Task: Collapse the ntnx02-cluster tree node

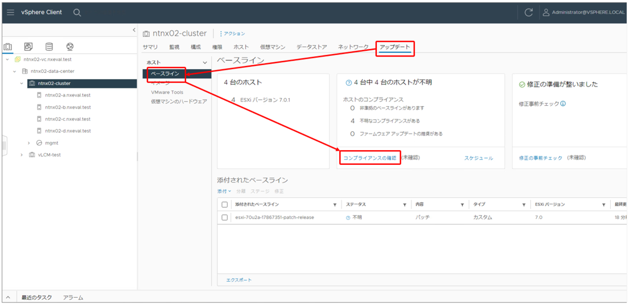Action: pyautogui.click(x=22, y=83)
